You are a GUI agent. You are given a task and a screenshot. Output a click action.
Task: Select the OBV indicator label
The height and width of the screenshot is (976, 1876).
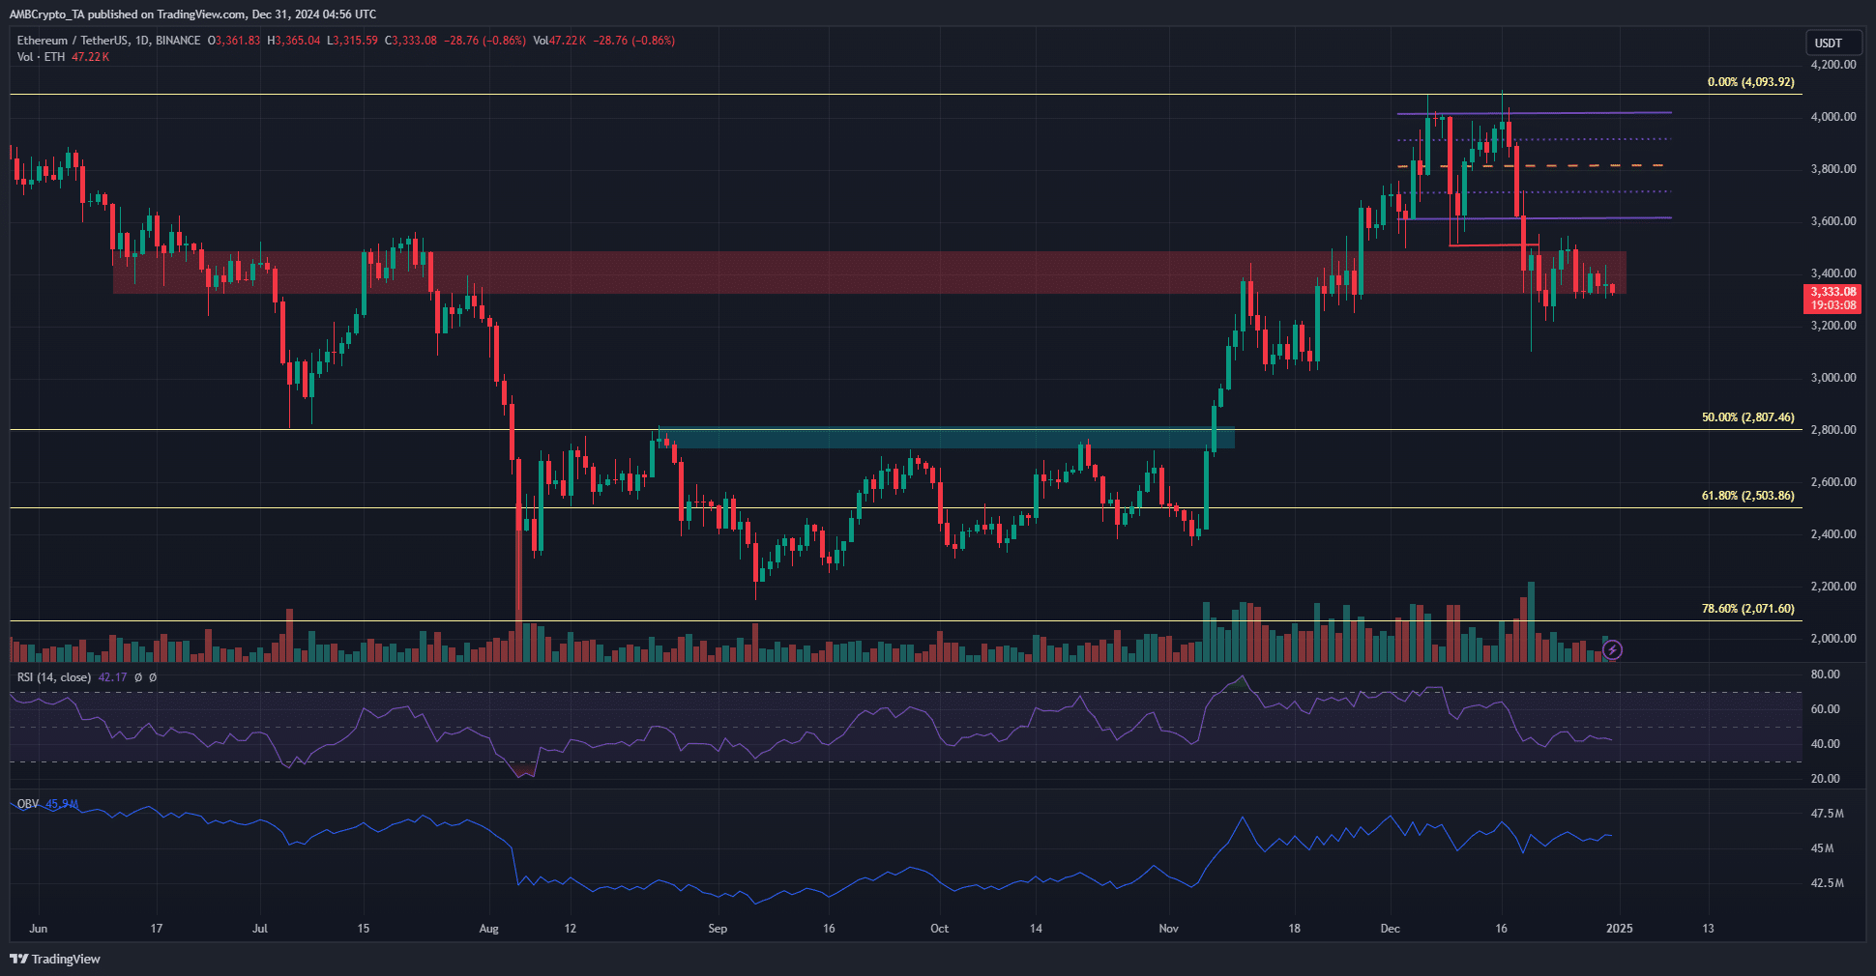[x=26, y=802]
